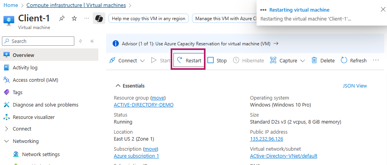
Task: Click the Delete button label
Action: (x=327, y=60)
